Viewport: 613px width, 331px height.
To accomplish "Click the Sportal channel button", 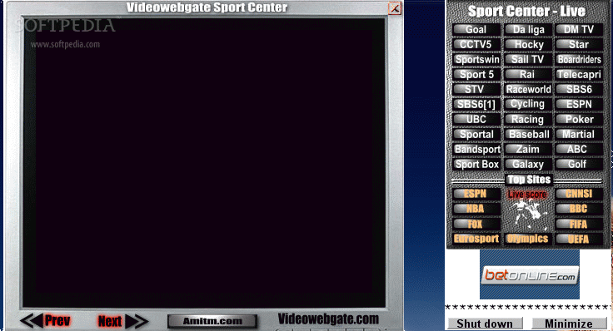I will [476, 134].
